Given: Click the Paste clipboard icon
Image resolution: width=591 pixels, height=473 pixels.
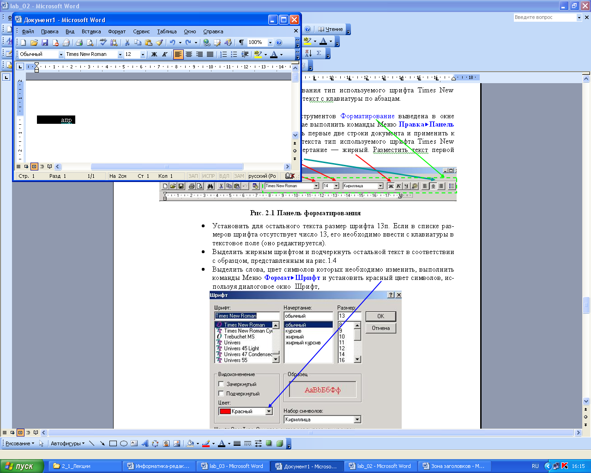Looking at the screenshot, I should 148,42.
